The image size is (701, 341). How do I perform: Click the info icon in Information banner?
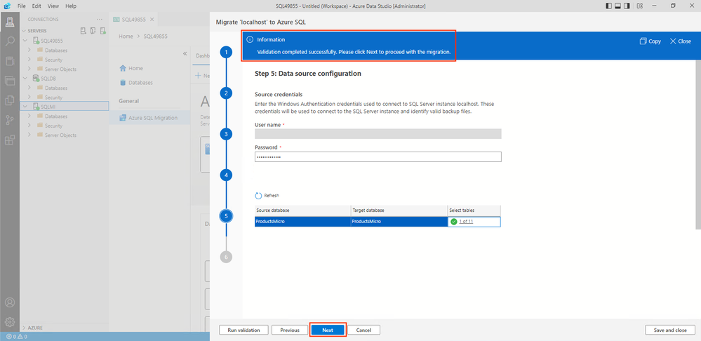coord(251,39)
